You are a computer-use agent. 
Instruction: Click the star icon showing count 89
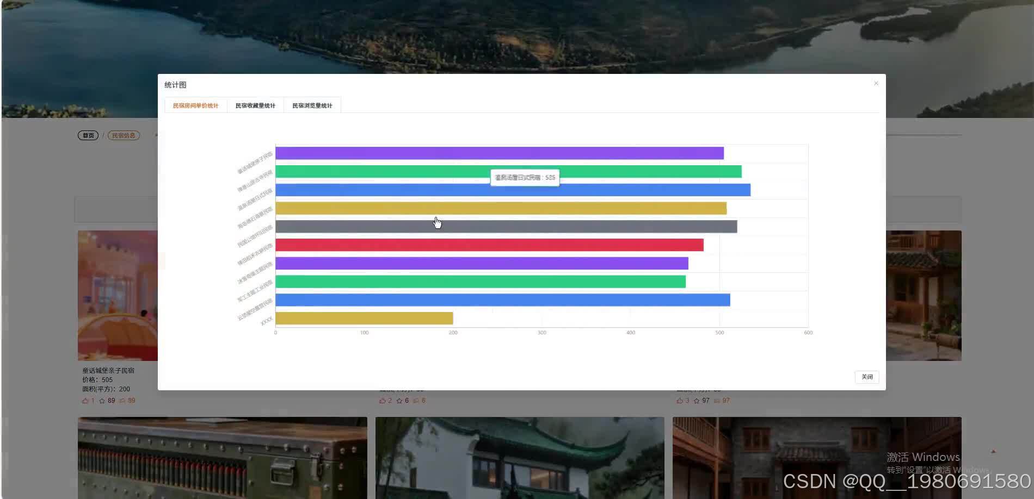[102, 401]
